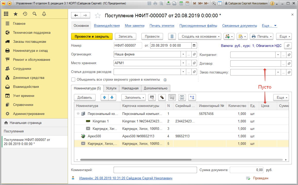Open the Техническая поддержка section
The width and height of the screenshot is (298, 185).
[32, 32]
